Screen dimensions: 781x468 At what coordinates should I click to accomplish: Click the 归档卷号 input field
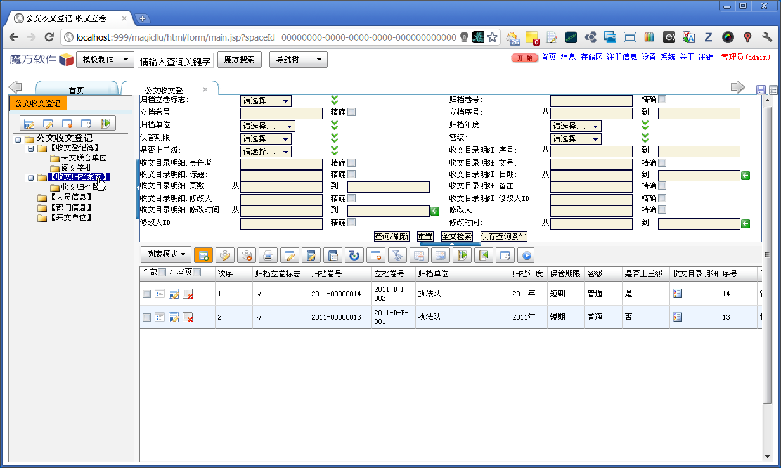[591, 100]
